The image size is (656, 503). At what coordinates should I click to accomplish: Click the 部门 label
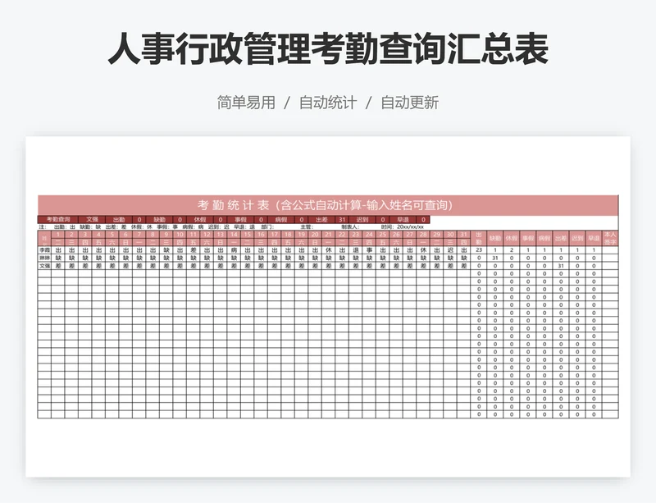(267, 226)
